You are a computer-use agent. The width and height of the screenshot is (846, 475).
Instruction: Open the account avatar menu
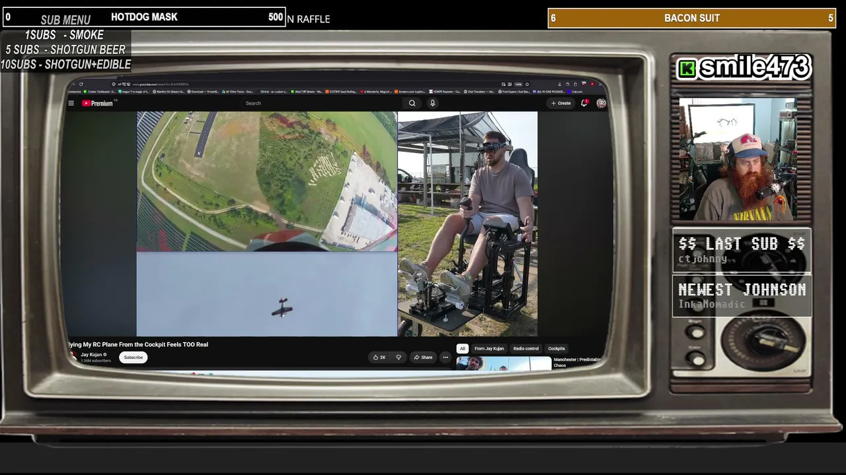601,103
